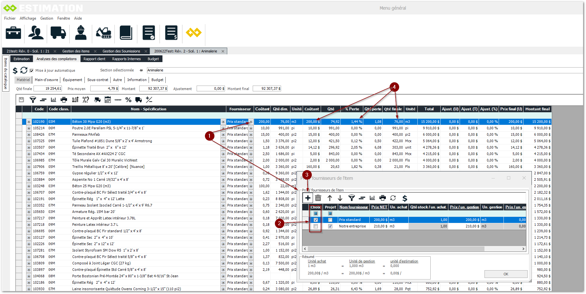This screenshot has width=586, height=294.
Task: Open the Gestion menu
Action: [47, 18]
